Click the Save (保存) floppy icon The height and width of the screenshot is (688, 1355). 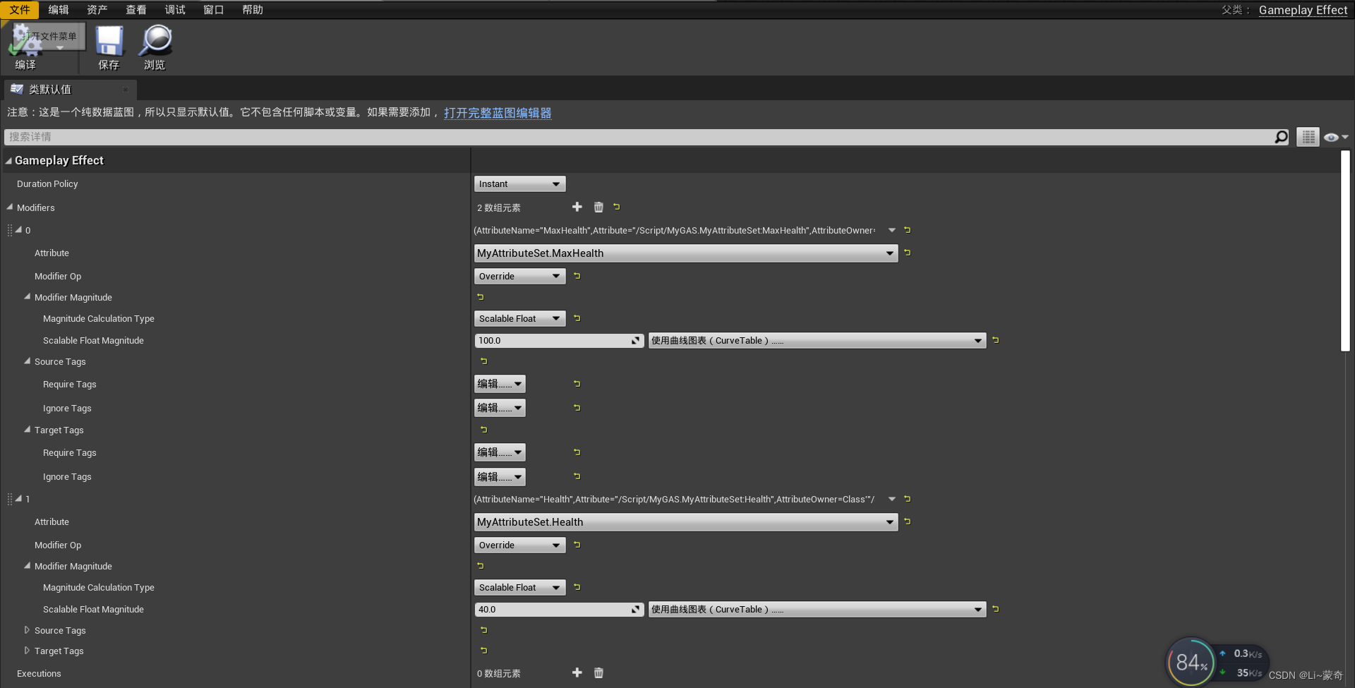click(x=109, y=41)
